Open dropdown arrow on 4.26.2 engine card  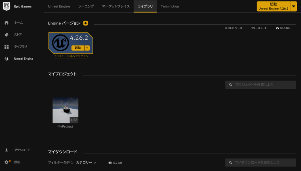click(87, 48)
